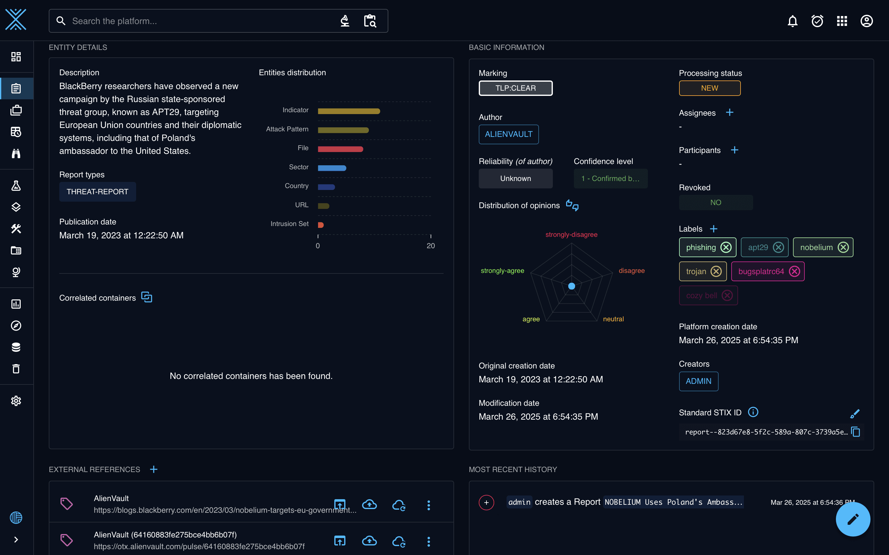The image size is (889, 555).
Task: Click the microscope investigation icon in search bar
Action: point(344,21)
